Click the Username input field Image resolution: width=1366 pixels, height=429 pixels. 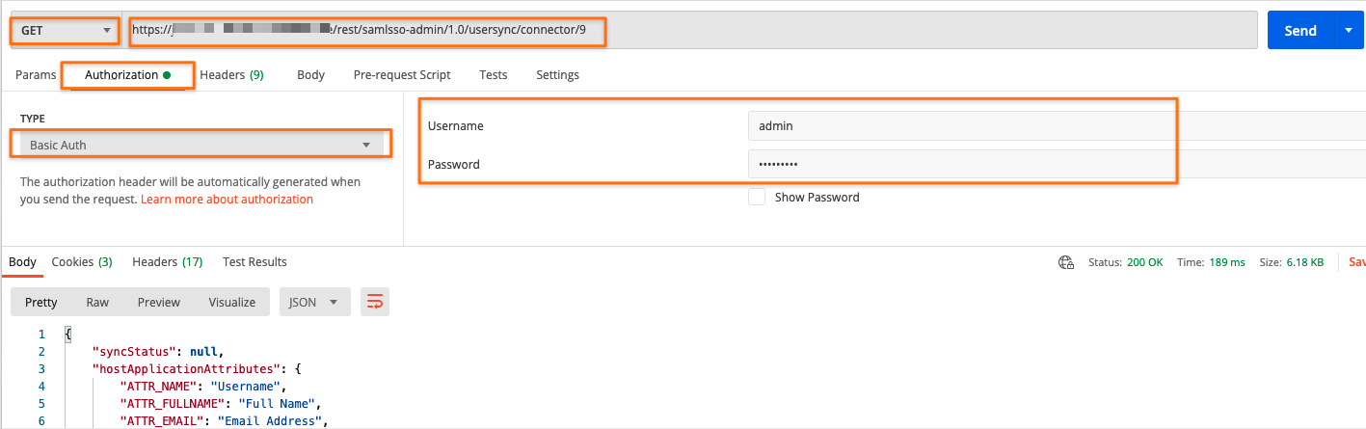click(x=1056, y=125)
